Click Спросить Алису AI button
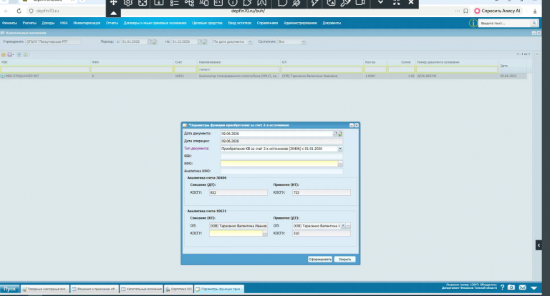This screenshot has height=296, width=550. [497, 11]
